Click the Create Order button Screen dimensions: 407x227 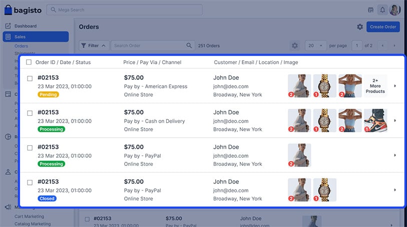point(383,27)
